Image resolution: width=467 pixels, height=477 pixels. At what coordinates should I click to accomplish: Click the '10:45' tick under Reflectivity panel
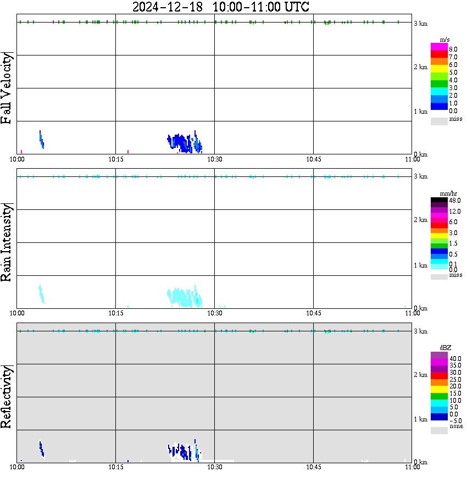313,467
